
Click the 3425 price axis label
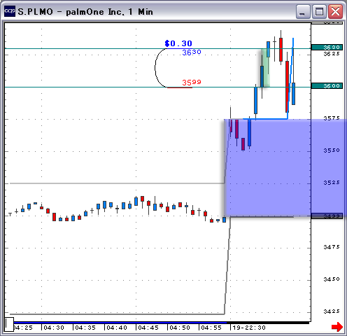tap(332, 311)
